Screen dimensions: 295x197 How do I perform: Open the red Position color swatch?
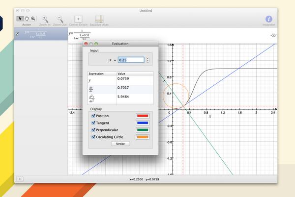143,116
